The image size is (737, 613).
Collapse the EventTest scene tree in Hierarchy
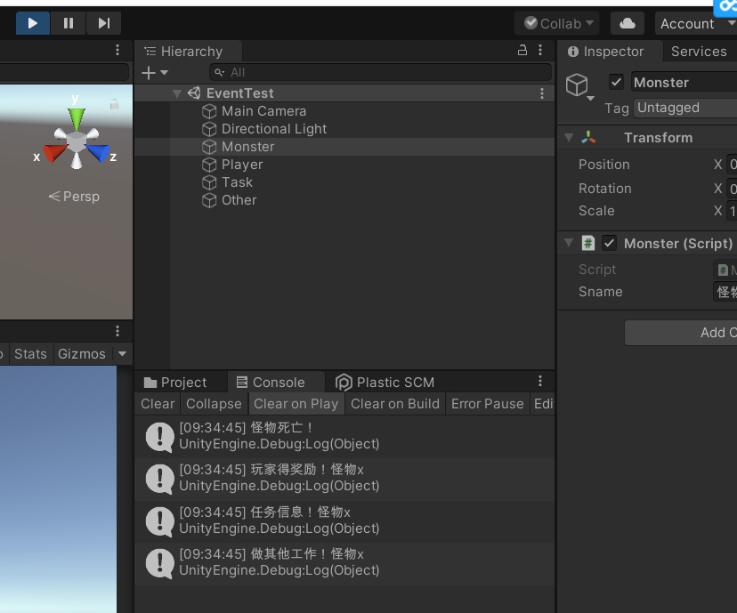176,93
